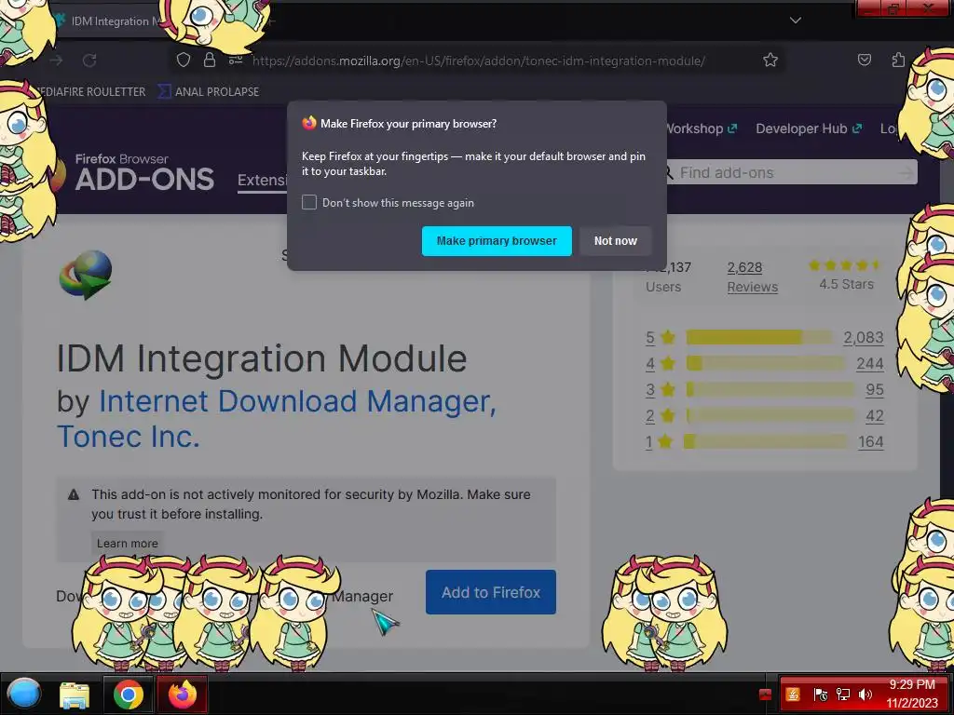Click the 164 one-star count
The height and width of the screenshot is (715, 954).
[x=871, y=442]
